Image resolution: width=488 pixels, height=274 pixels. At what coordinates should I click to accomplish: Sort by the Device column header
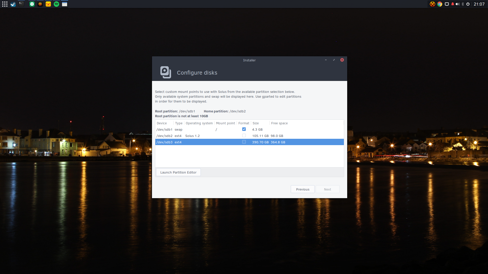(164, 123)
